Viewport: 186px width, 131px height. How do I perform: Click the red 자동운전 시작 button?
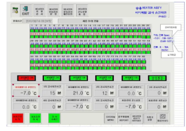18,118
